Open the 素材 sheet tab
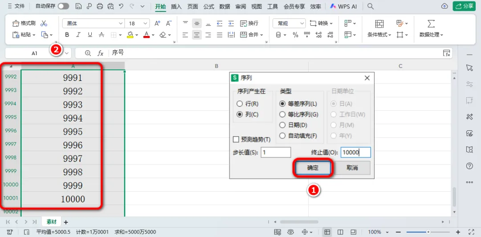This screenshot has height=237, width=481. click(x=52, y=221)
